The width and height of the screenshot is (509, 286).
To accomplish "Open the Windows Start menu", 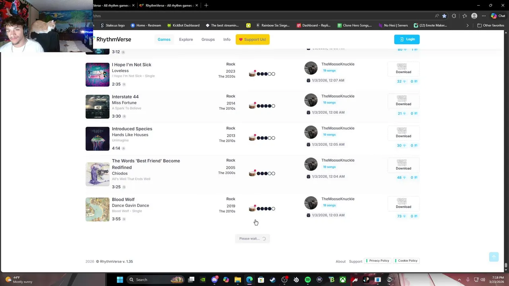I will point(120,280).
